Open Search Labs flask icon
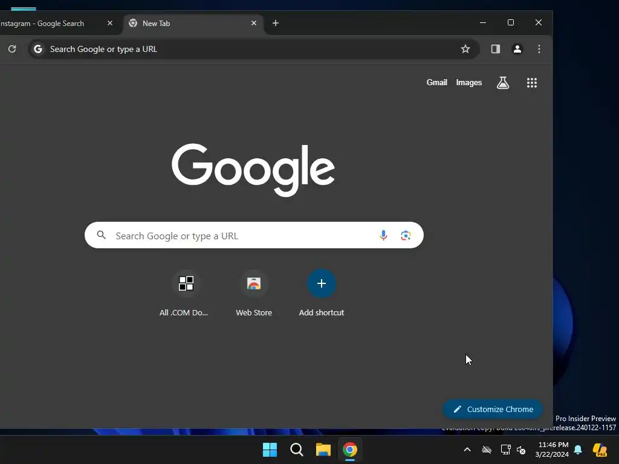Image resolution: width=619 pixels, height=464 pixels. [x=502, y=82]
